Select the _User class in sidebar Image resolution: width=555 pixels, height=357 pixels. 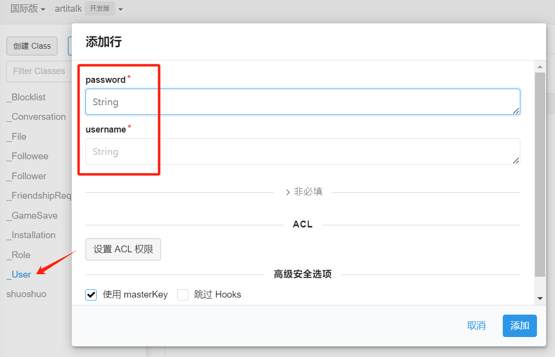(x=21, y=275)
